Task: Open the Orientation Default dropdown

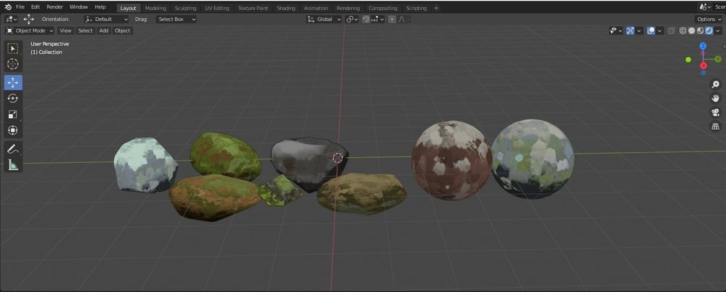Action: click(x=106, y=19)
